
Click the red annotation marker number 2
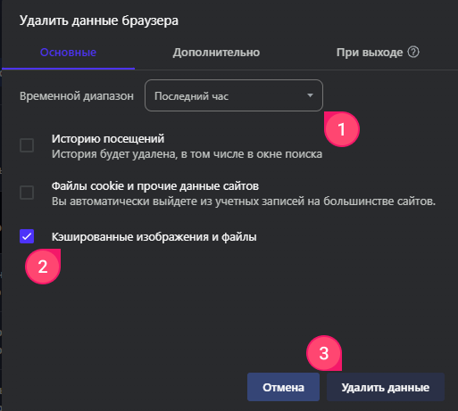pyautogui.click(x=43, y=267)
